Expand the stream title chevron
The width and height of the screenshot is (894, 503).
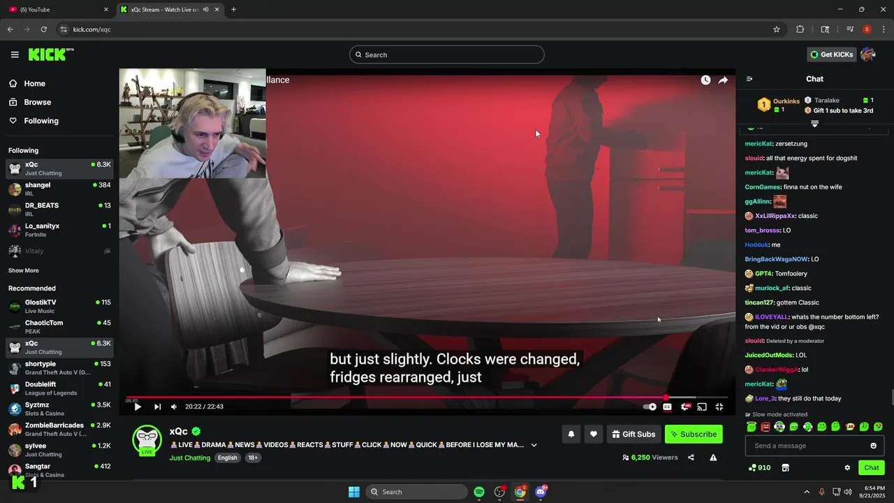point(534,445)
